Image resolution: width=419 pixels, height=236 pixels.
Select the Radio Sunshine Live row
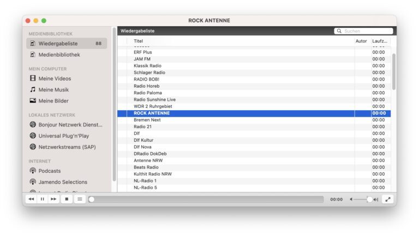pyautogui.click(x=254, y=99)
